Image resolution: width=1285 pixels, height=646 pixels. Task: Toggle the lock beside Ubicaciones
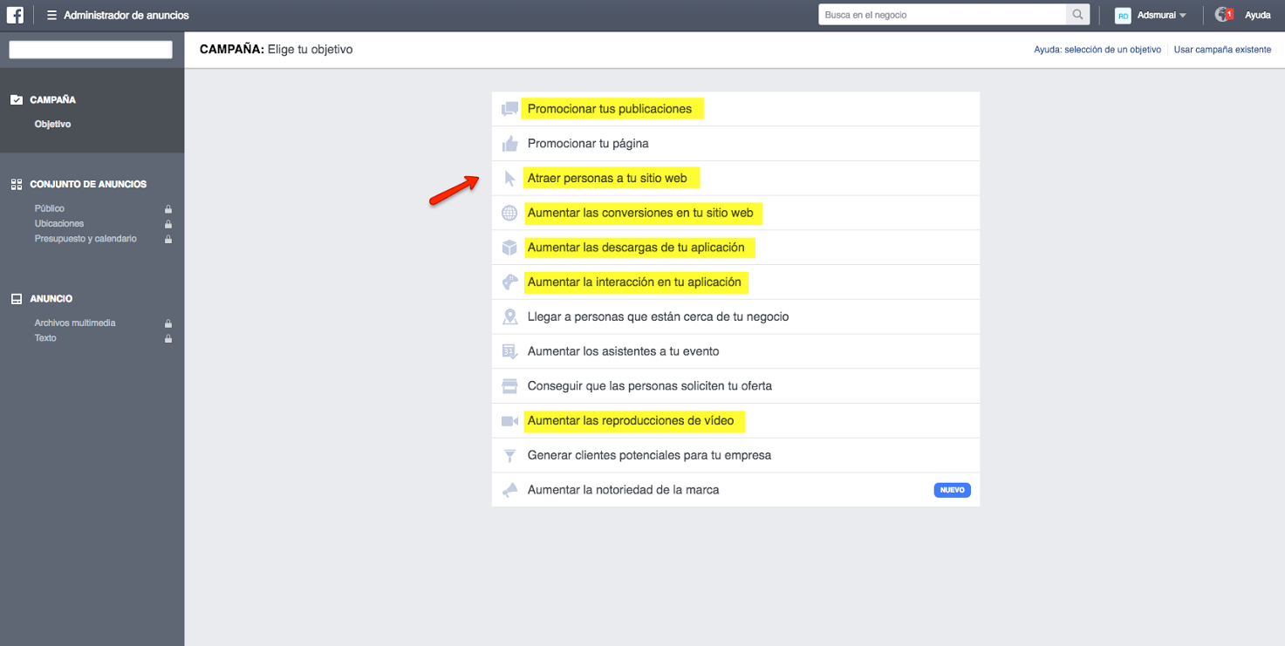(168, 223)
